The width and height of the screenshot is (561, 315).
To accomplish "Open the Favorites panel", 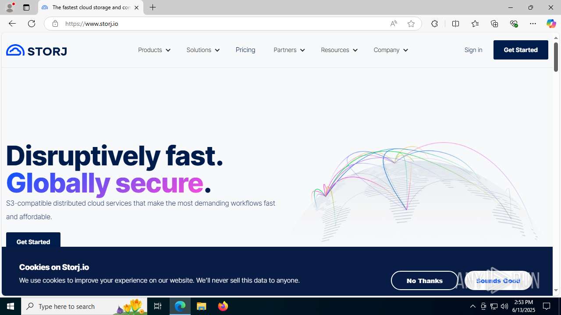I will point(475,24).
